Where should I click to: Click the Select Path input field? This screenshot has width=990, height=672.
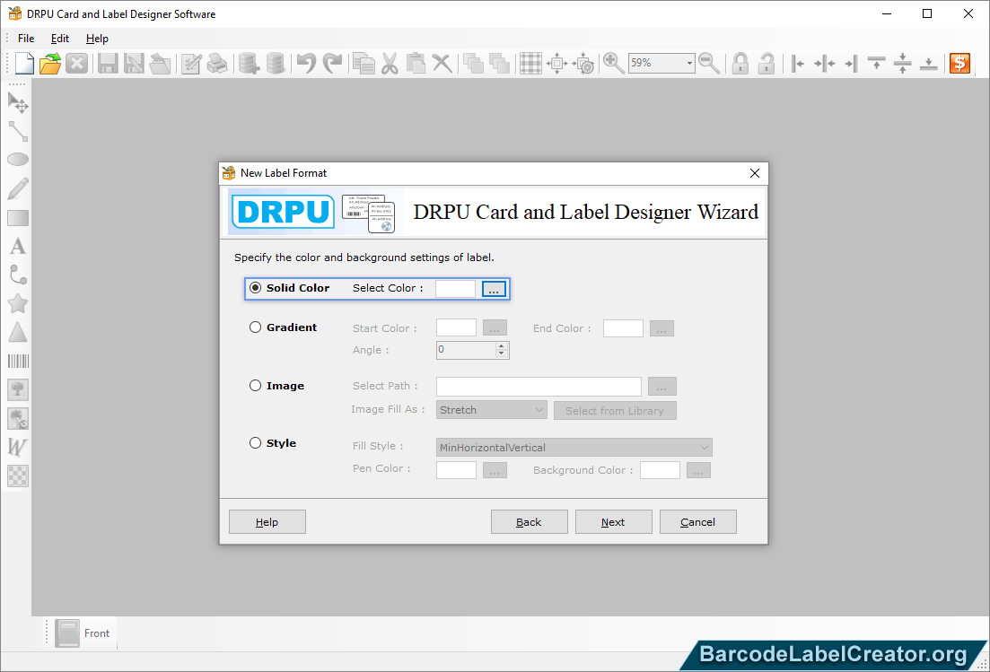pyautogui.click(x=539, y=386)
